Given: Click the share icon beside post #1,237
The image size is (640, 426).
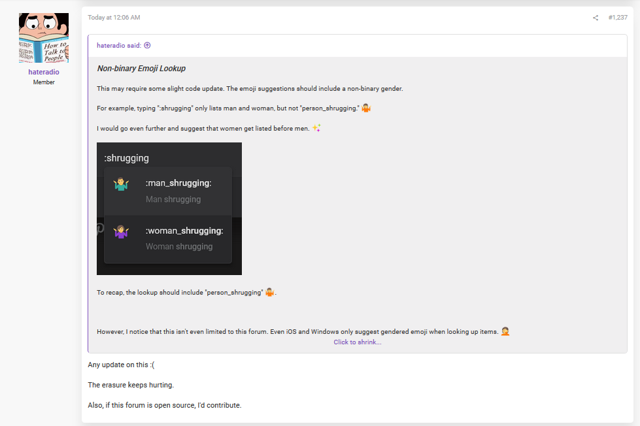Looking at the screenshot, I should tap(596, 18).
